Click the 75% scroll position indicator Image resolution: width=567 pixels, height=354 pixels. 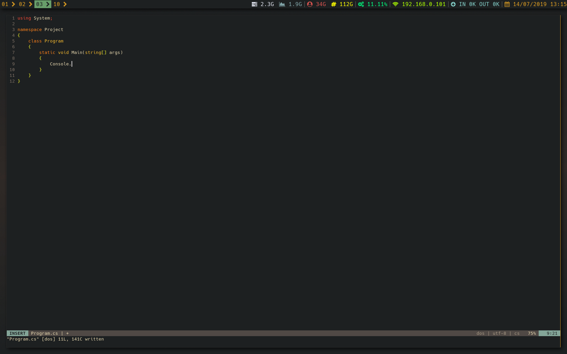pos(532,333)
